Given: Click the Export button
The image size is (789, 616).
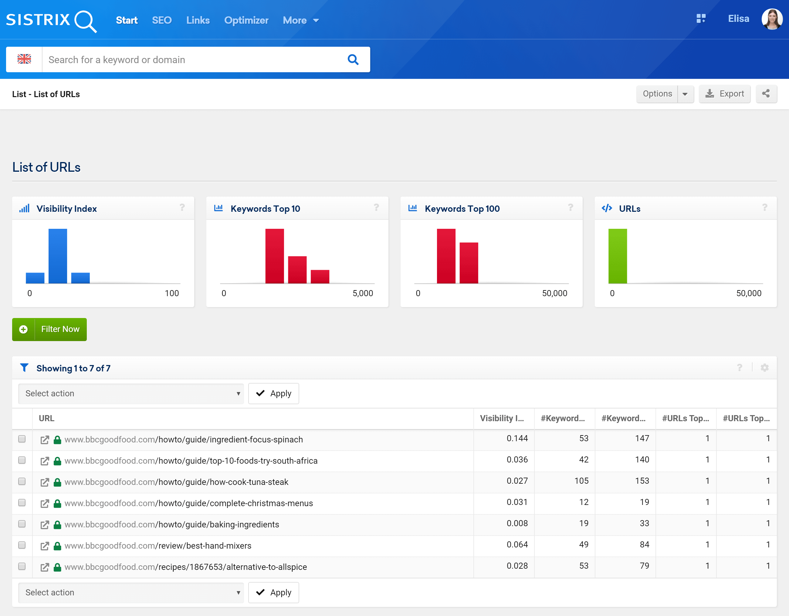Looking at the screenshot, I should [x=724, y=94].
